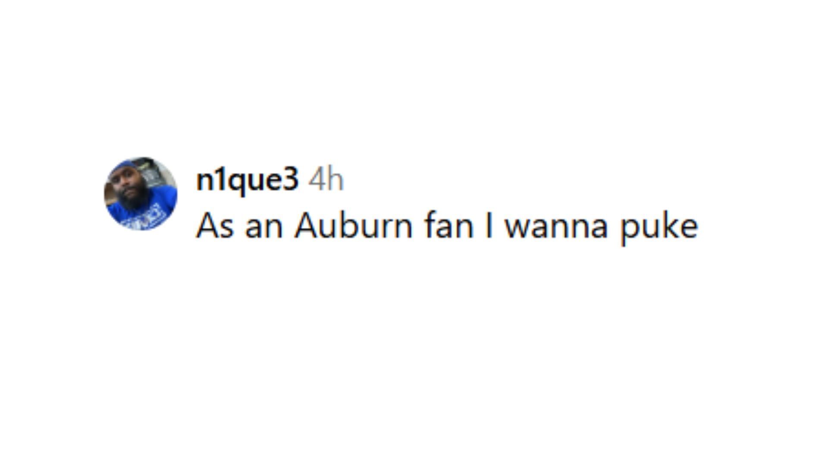Screen dimensions: 828x466
Task: Click the letter I in the comment
Action: [489, 226]
